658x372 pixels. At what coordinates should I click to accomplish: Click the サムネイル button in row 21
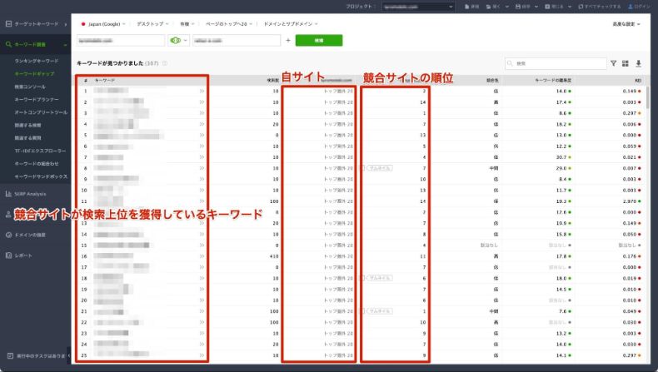tap(379, 311)
